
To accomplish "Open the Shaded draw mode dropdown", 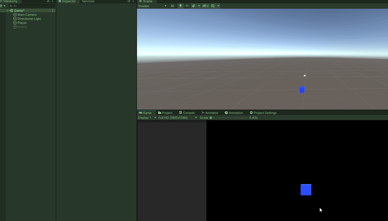I will click(x=152, y=6).
